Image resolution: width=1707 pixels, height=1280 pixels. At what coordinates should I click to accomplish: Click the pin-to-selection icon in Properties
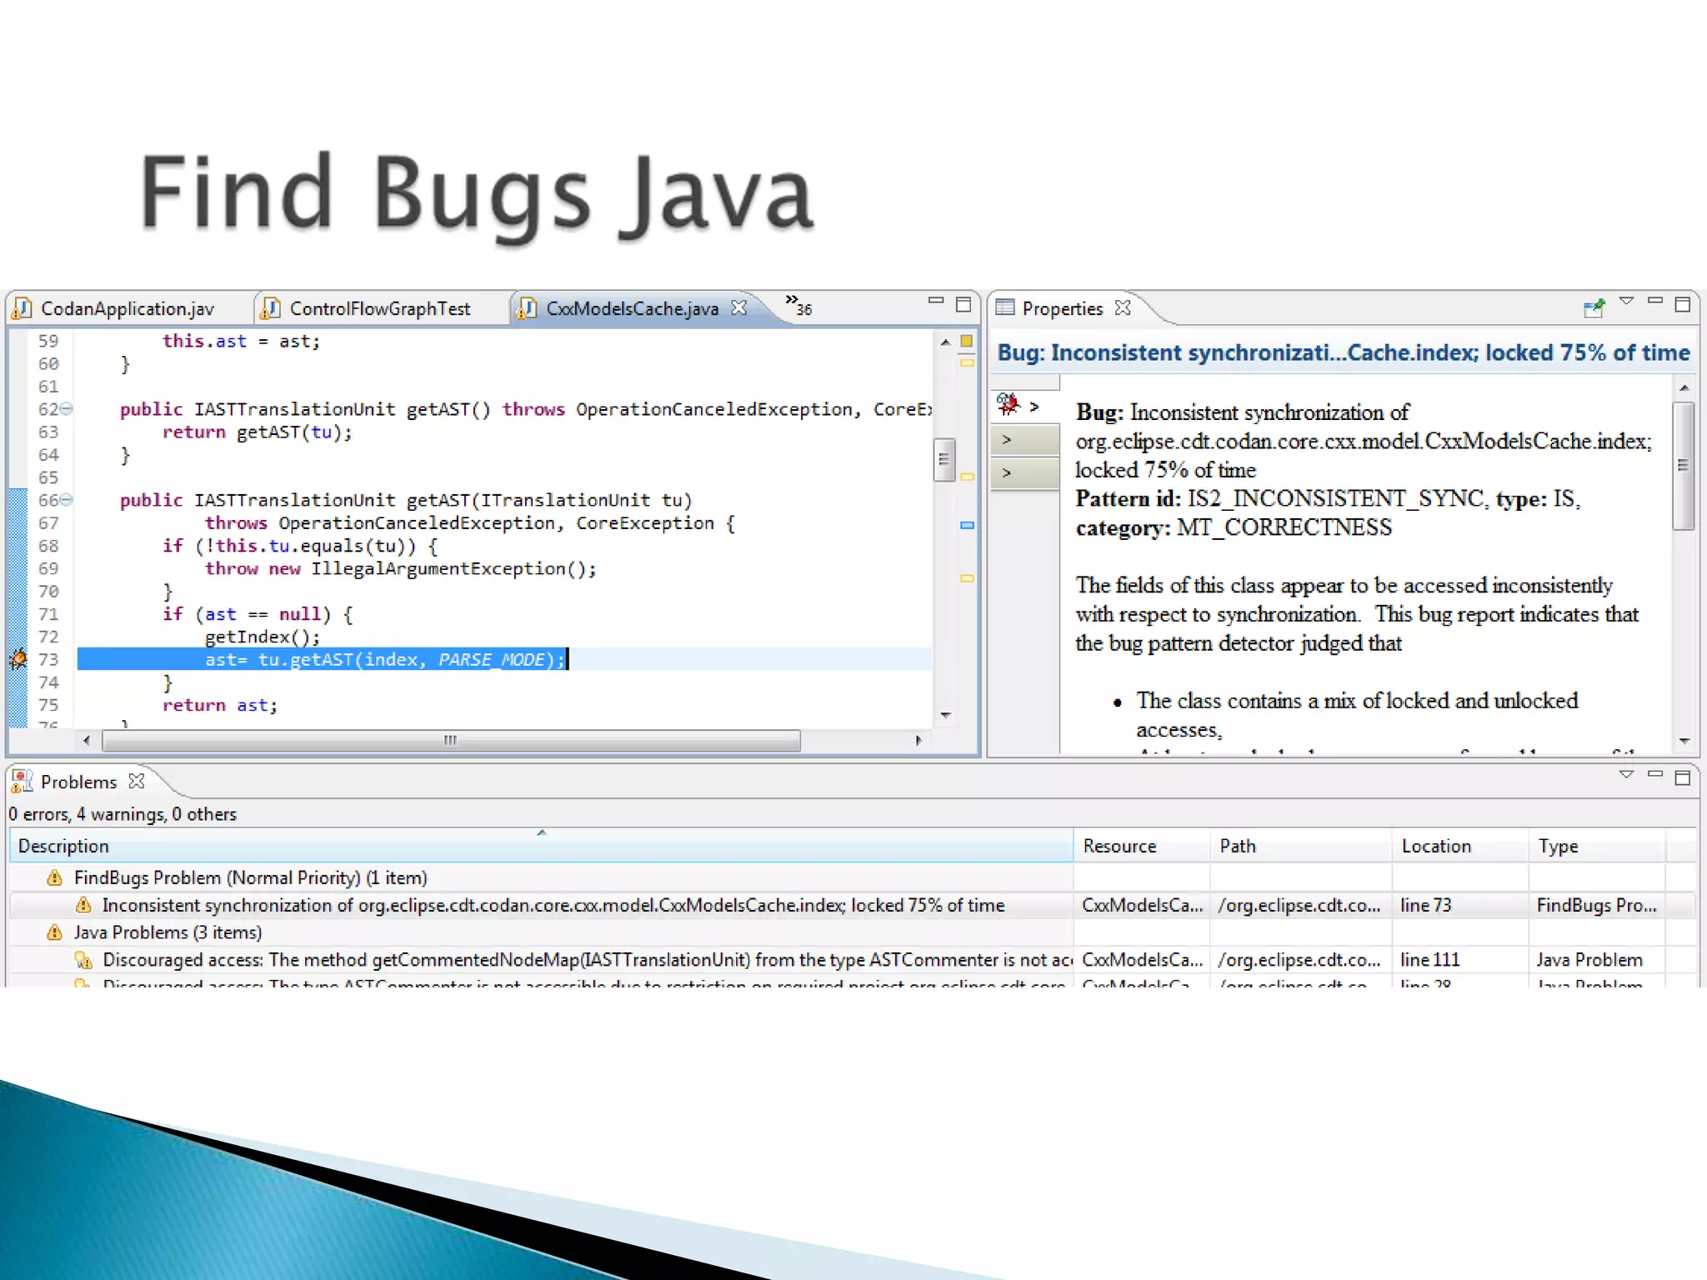[1593, 307]
